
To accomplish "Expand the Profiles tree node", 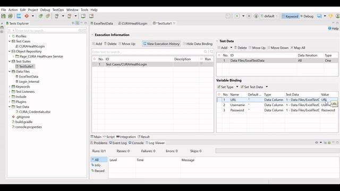I will coord(10,36).
